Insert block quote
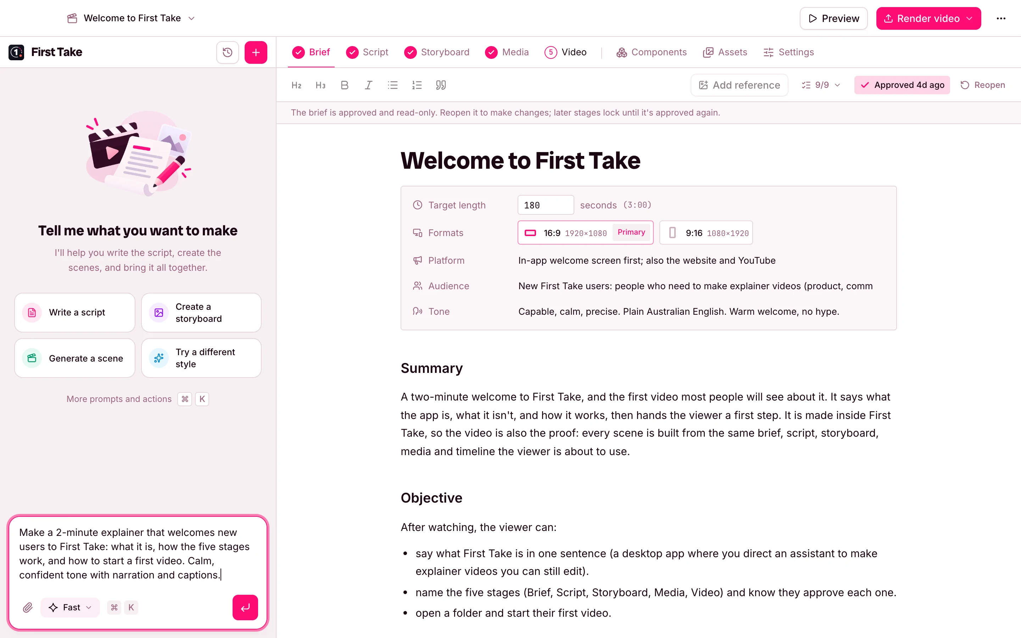The height and width of the screenshot is (638, 1021). (x=441, y=85)
